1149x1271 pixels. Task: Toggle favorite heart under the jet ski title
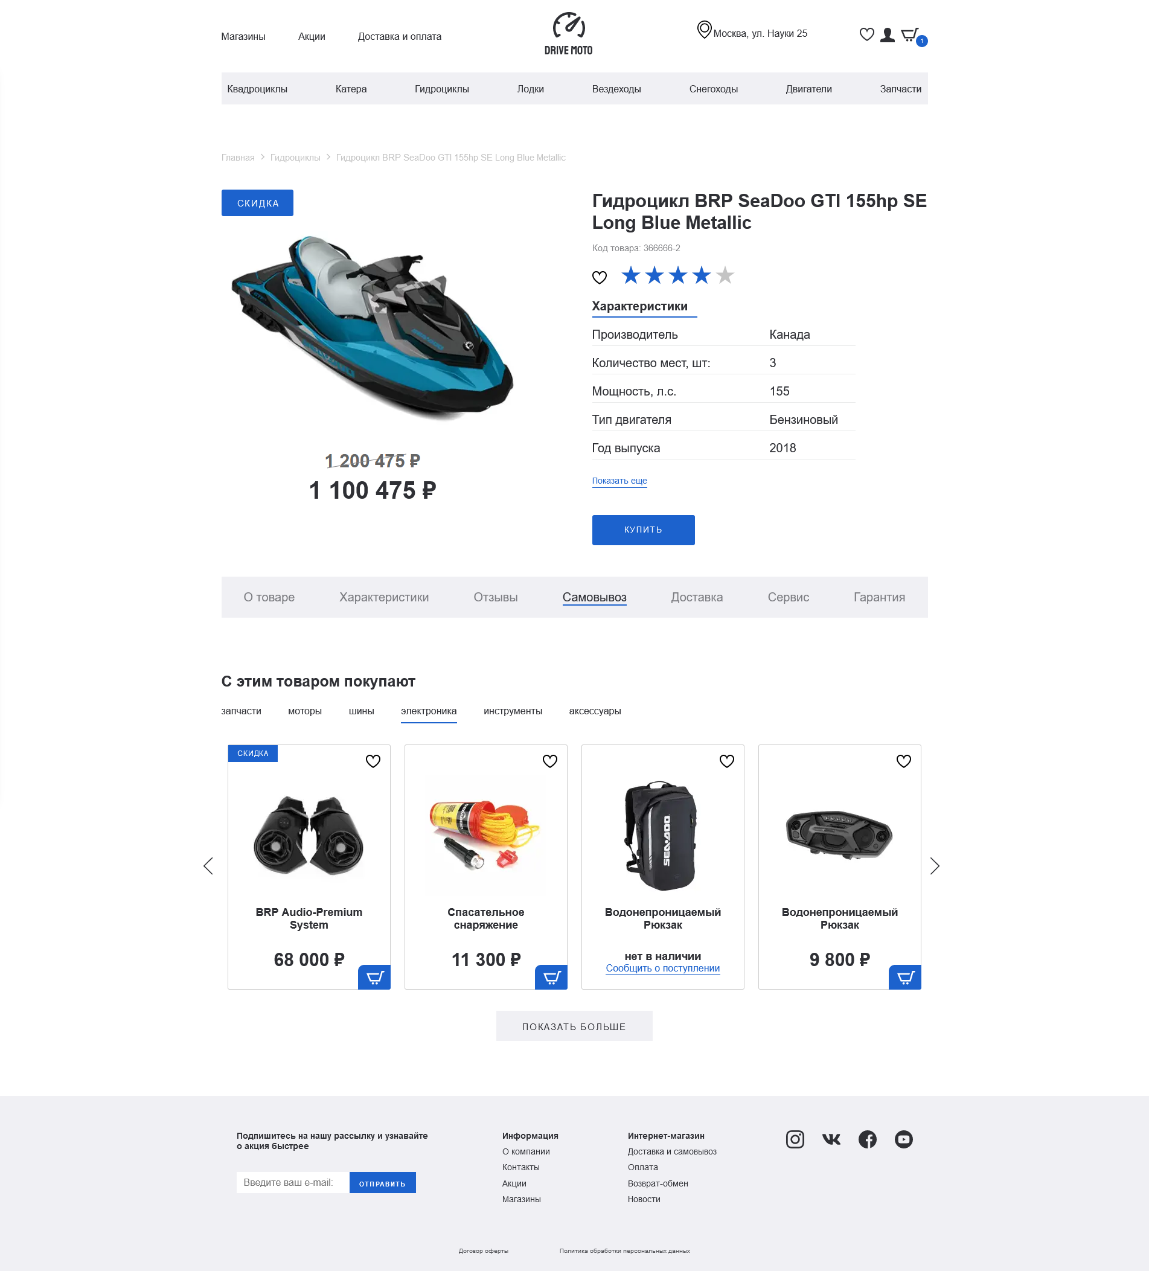point(600,277)
